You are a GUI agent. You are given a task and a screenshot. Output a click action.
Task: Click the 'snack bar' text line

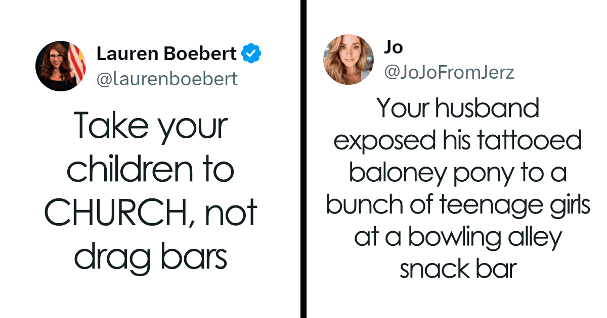click(x=458, y=269)
